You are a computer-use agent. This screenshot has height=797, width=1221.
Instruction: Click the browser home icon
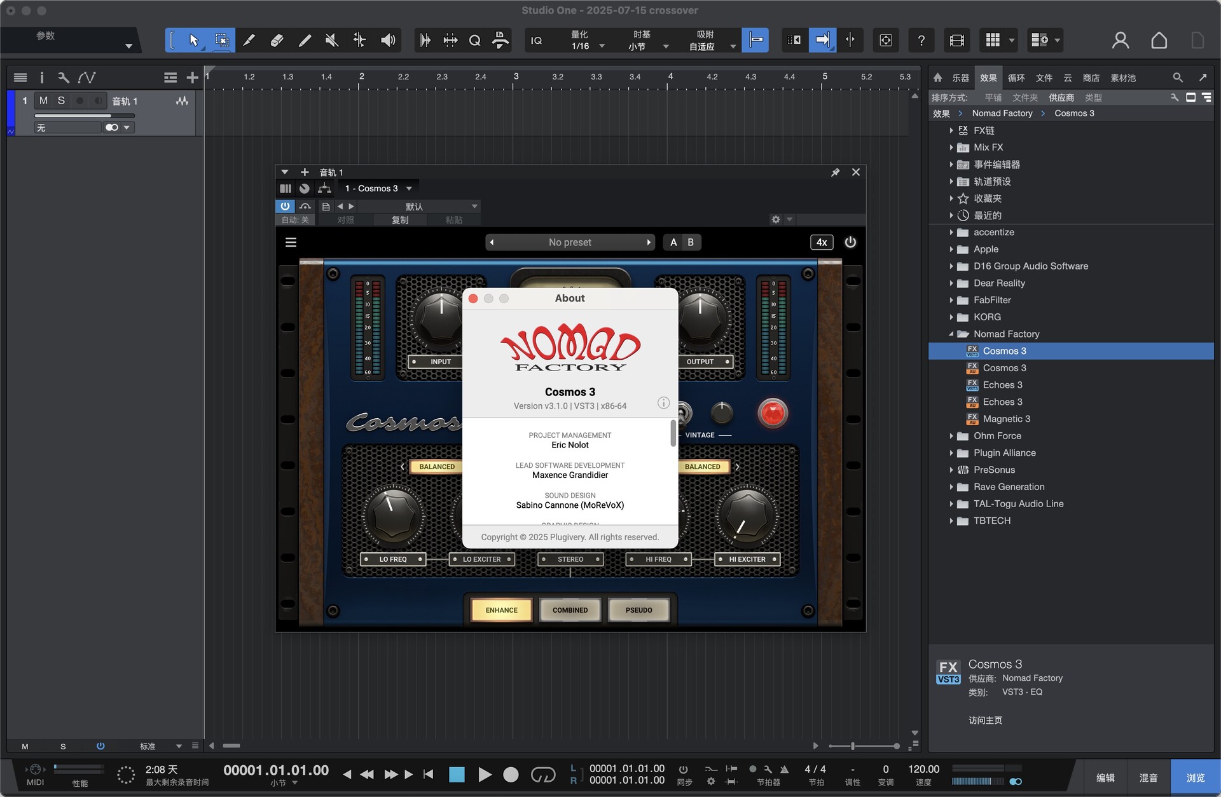(937, 78)
